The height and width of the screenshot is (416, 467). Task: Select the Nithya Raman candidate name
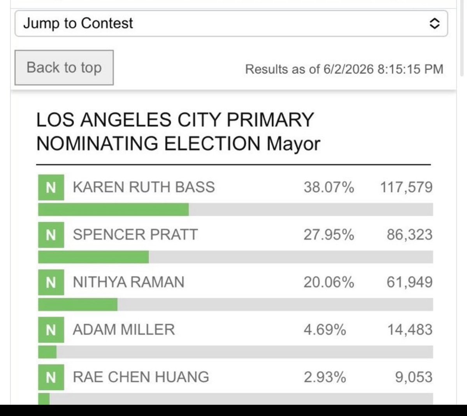129,282
